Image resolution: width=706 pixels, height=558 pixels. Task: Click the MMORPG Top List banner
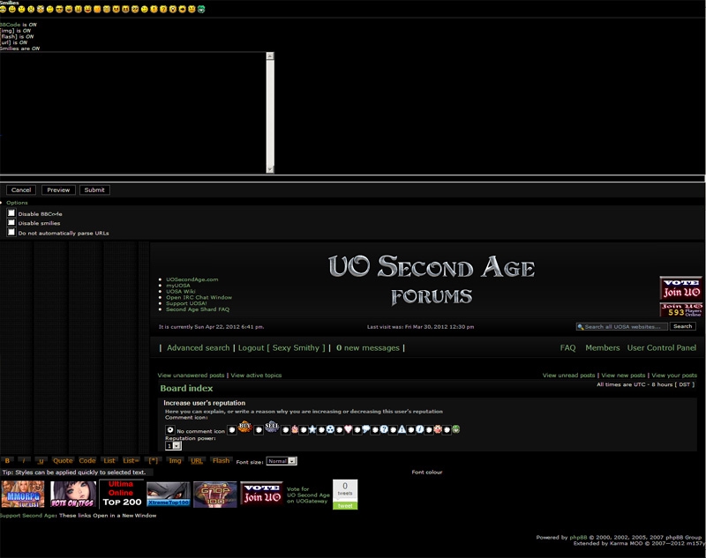pyautogui.click(x=23, y=495)
